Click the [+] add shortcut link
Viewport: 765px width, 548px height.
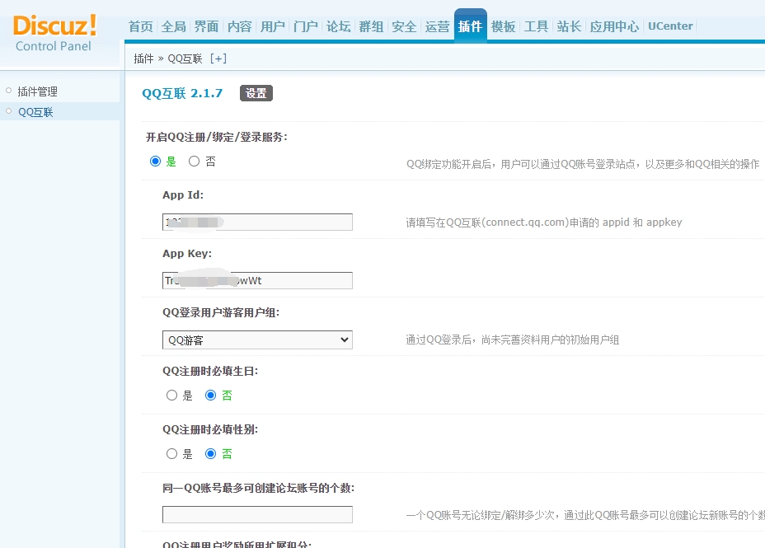coord(218,59)
